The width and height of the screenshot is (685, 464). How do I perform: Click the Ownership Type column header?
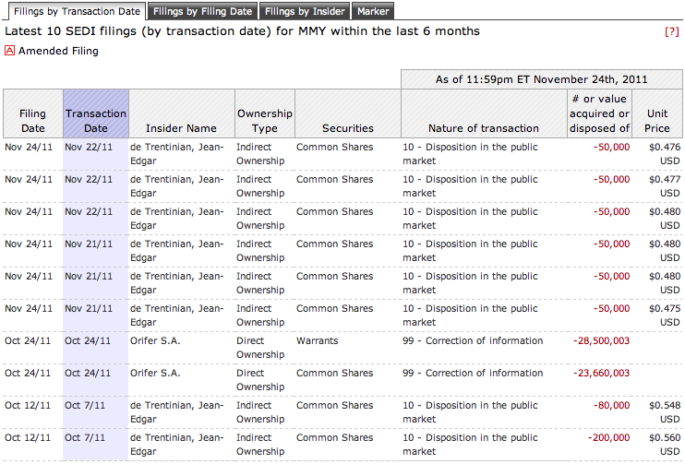(x=264, y=121)
